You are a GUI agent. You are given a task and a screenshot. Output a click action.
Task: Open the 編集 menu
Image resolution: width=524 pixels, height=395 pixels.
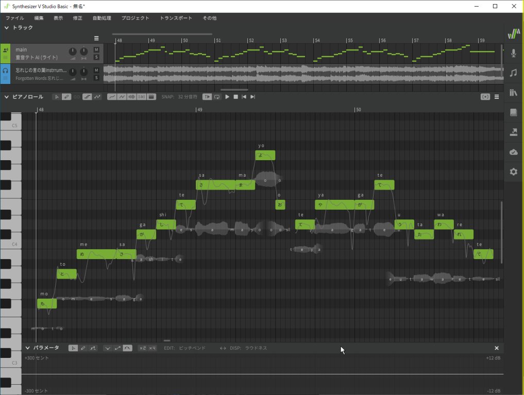[x=39, y=18]
